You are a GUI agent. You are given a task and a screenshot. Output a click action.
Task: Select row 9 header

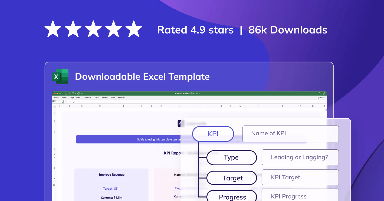[x=54, y=178]
